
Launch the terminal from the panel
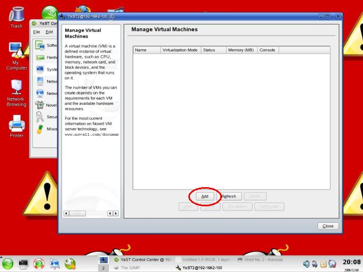coord(23,264)
